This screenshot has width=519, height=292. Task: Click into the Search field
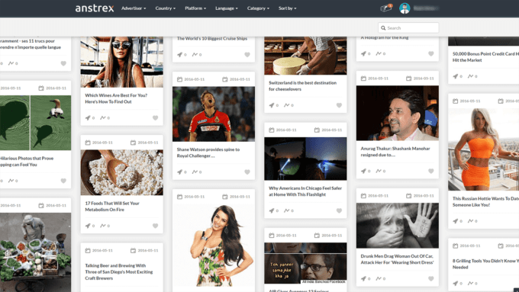coord(408,27)
